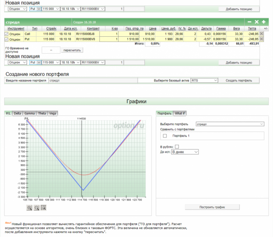Uncheck the Put option row checkbox

click(6, 39)
